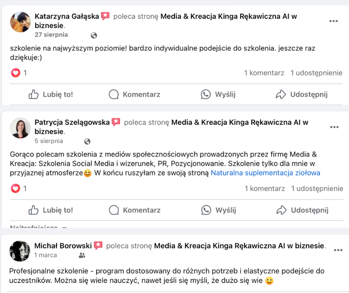Viewport: 349px width, 293px height.
Task: Open Katarzyna Gałąska's profile name link
Action: coord(67,16)
